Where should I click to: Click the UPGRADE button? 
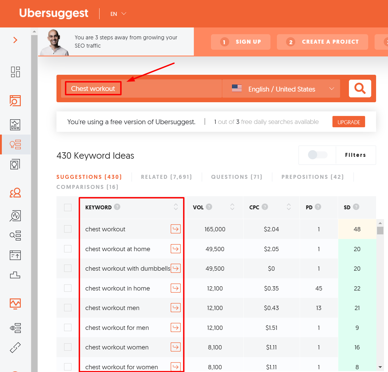point(349,122)
